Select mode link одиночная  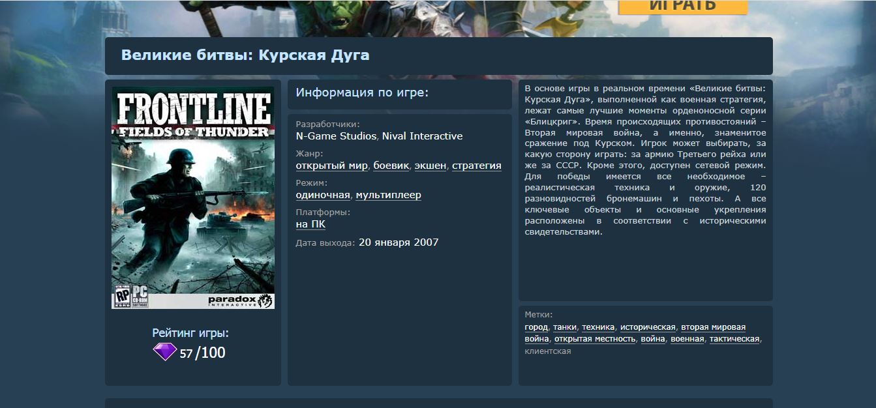coord(323,195)
